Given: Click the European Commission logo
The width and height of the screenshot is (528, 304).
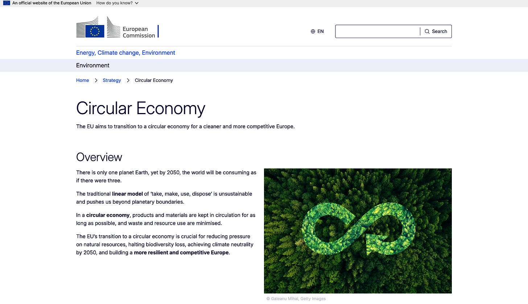Looking at the screenshot, I should pos(117,27).
